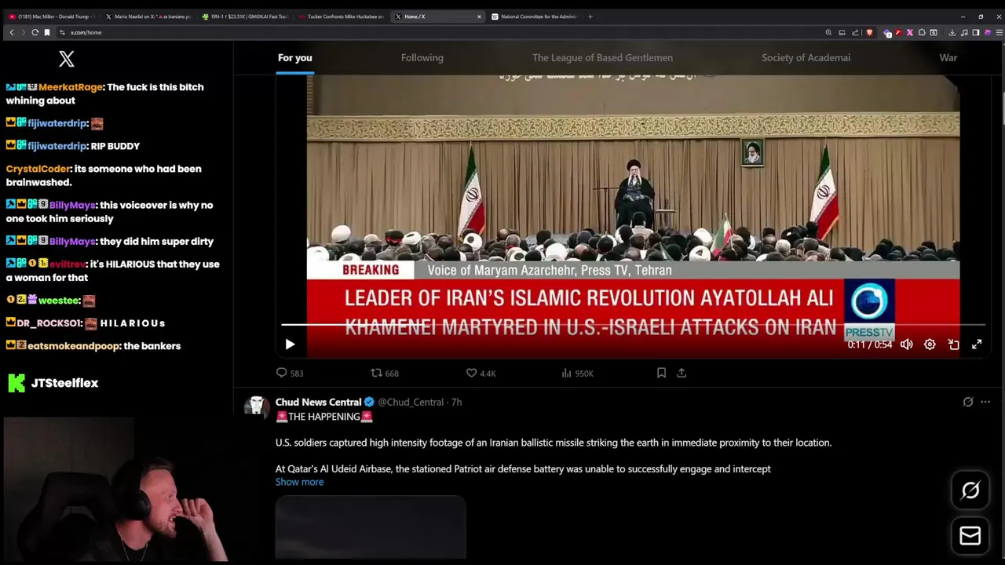Reload the x.com page
This screenshot has height=565, width=1005.
click(x=35, y=32)
